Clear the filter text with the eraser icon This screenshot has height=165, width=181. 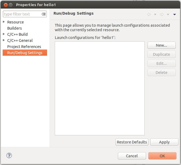point(44,14)
